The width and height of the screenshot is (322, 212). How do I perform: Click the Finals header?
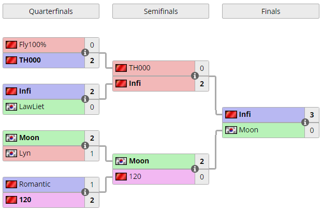point(271,11)
